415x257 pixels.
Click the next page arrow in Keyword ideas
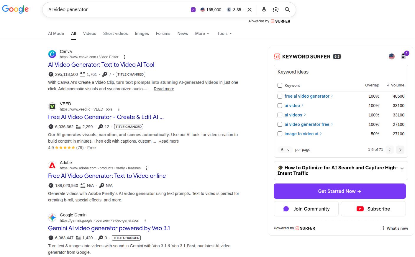(400, 150)
